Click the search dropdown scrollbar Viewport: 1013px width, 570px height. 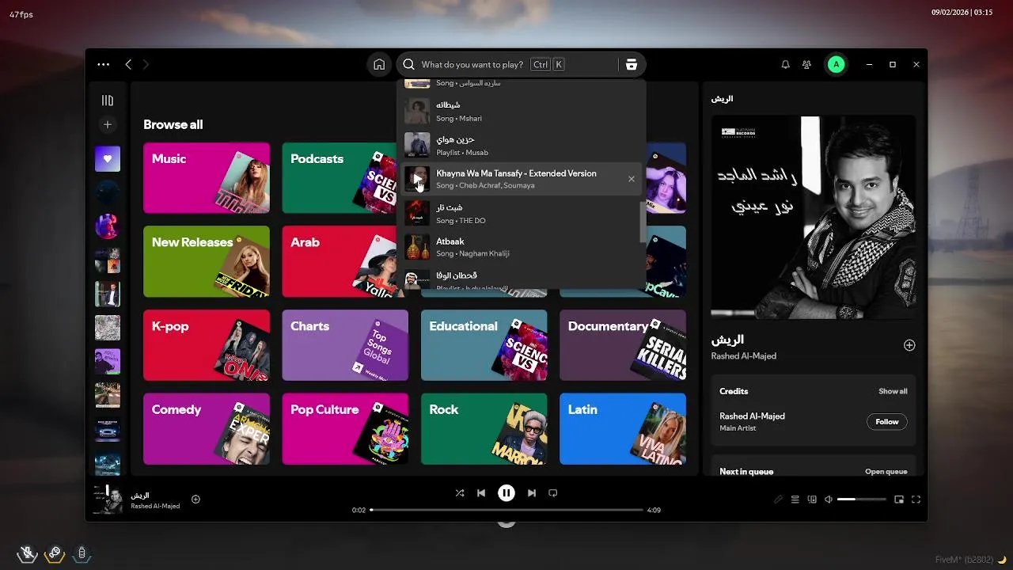[643, 222]
